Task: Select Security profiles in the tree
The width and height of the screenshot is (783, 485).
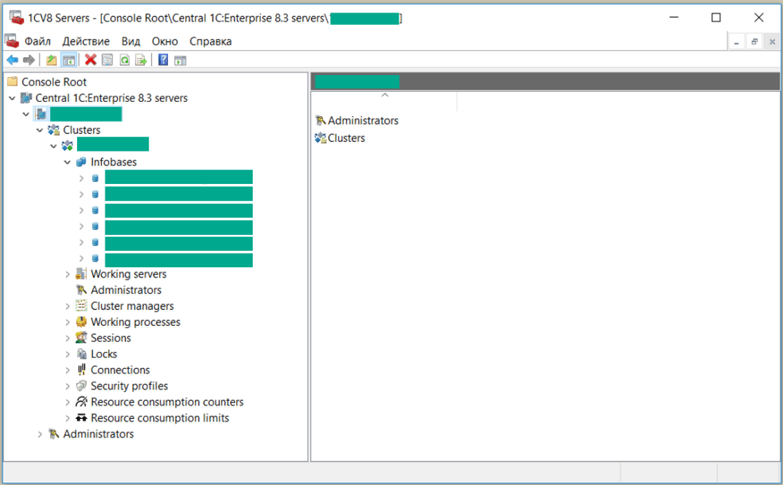Action: click(x=129, y=386)
